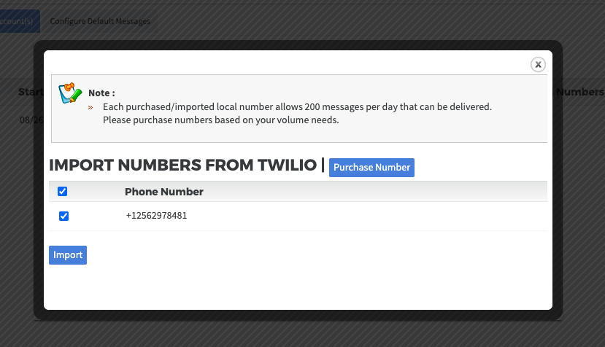This screenshot has width=605, height=347.
Task: Click the 08/26 date cell behind dialog
Action: pos(31,120)
